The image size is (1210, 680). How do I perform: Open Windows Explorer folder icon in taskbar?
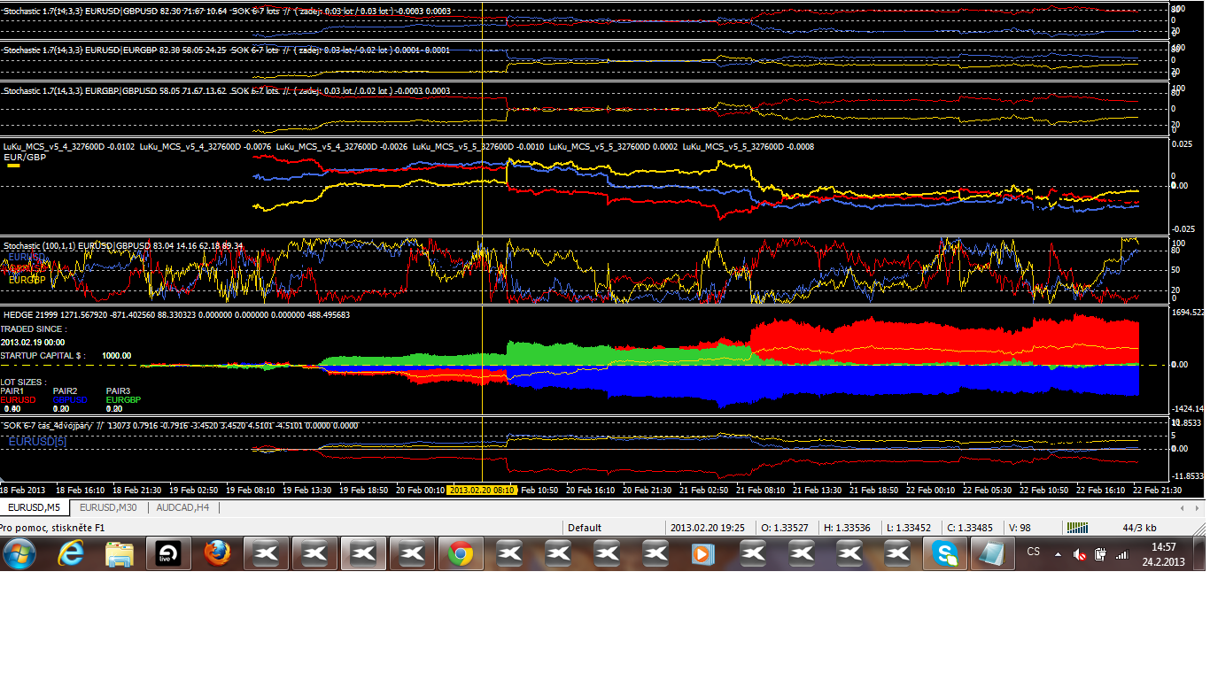[120, 555]
